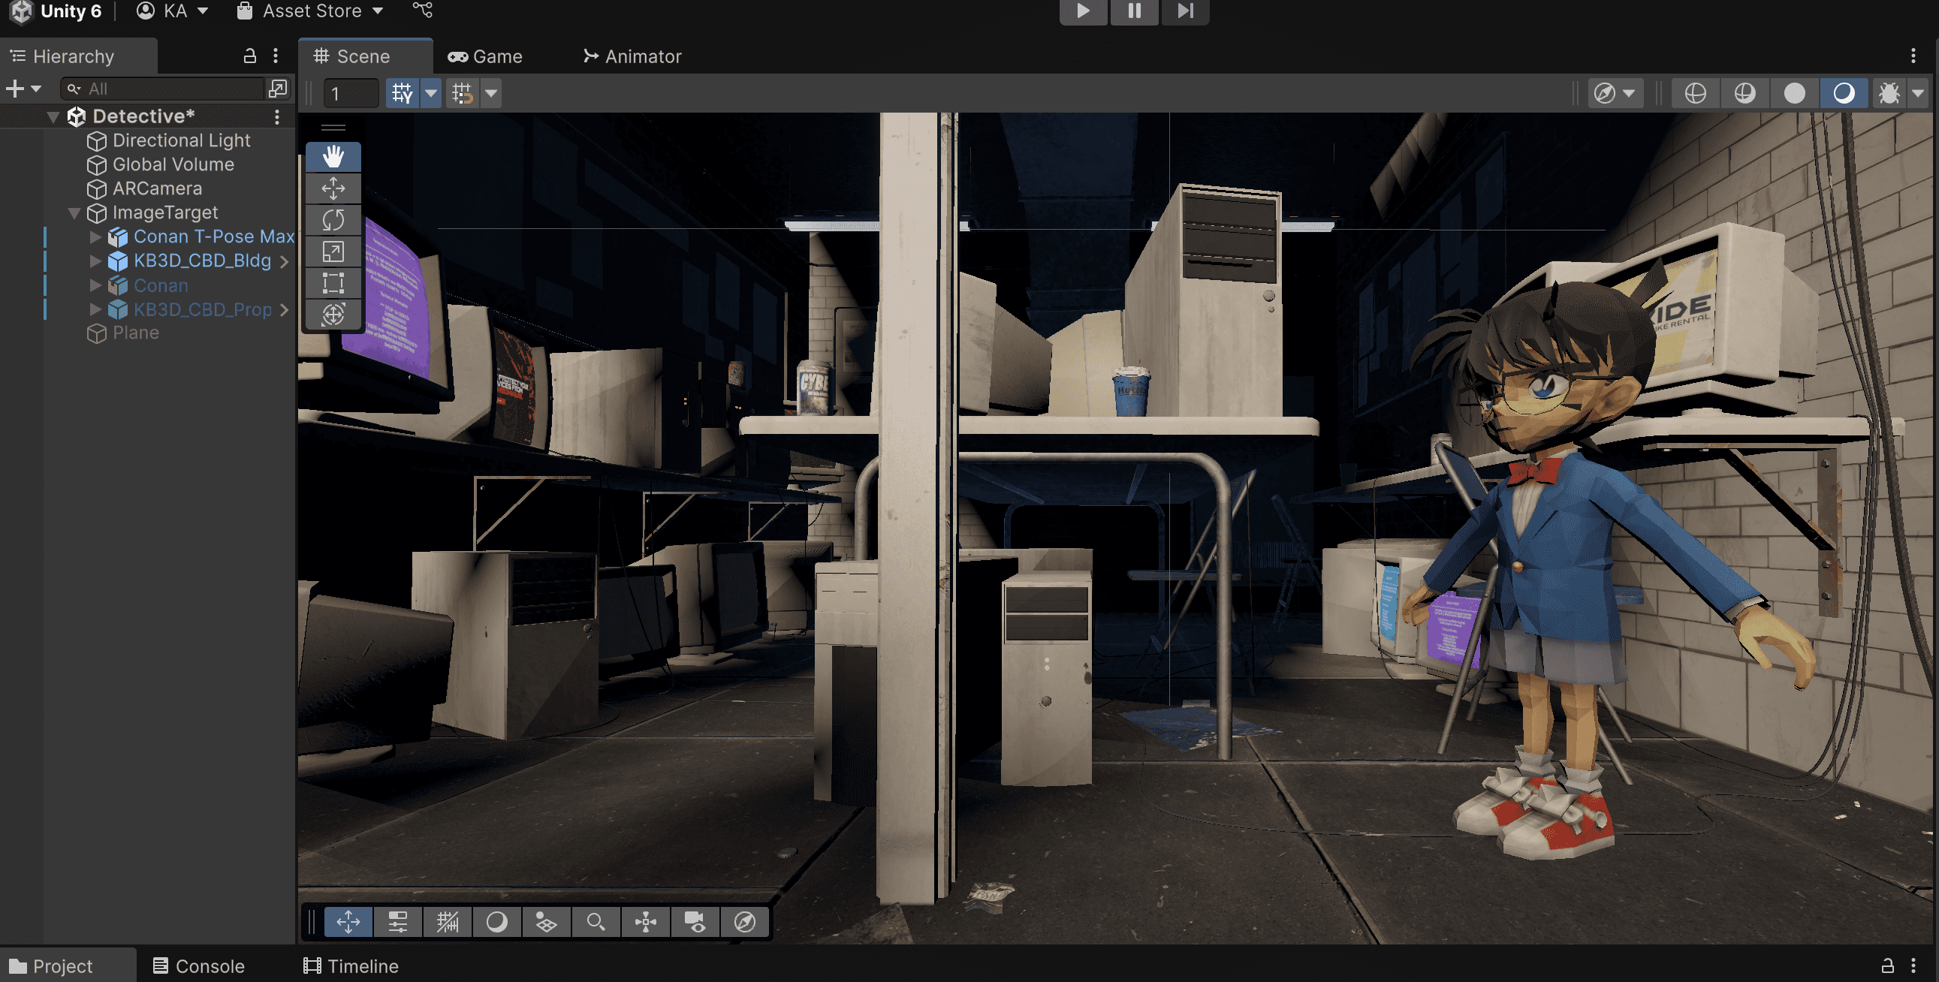Viewport: 1939px width, 982px height.
Task: Toggle the Hierarchy panel lock
Action: [x=250, y=56]
